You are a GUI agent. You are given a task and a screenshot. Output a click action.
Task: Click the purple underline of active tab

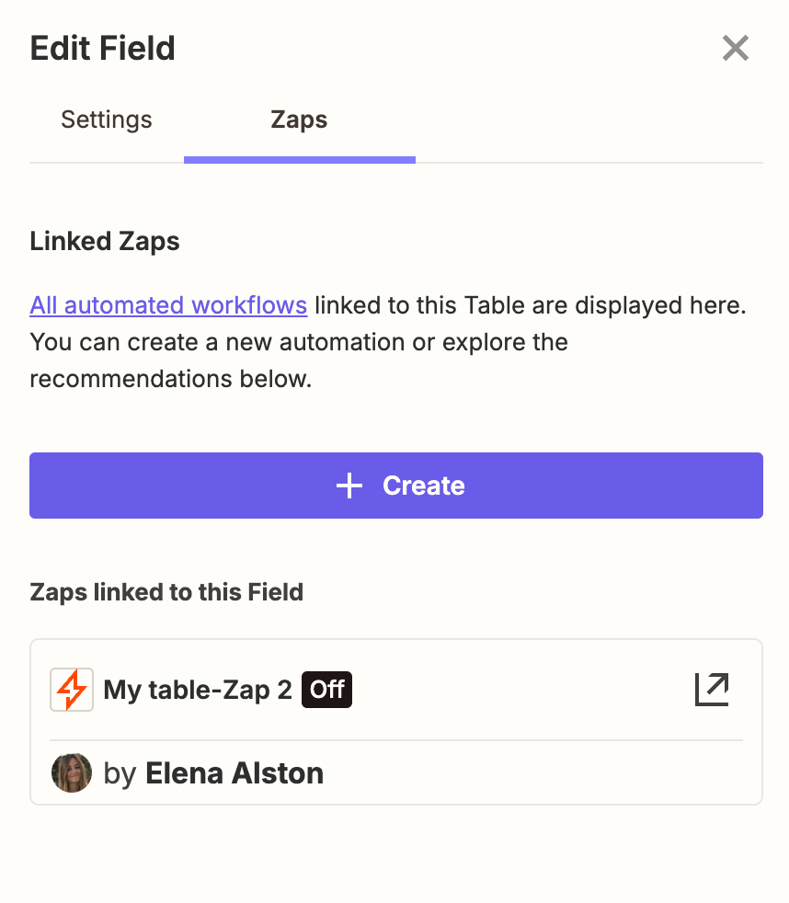(x=299, y=160)
